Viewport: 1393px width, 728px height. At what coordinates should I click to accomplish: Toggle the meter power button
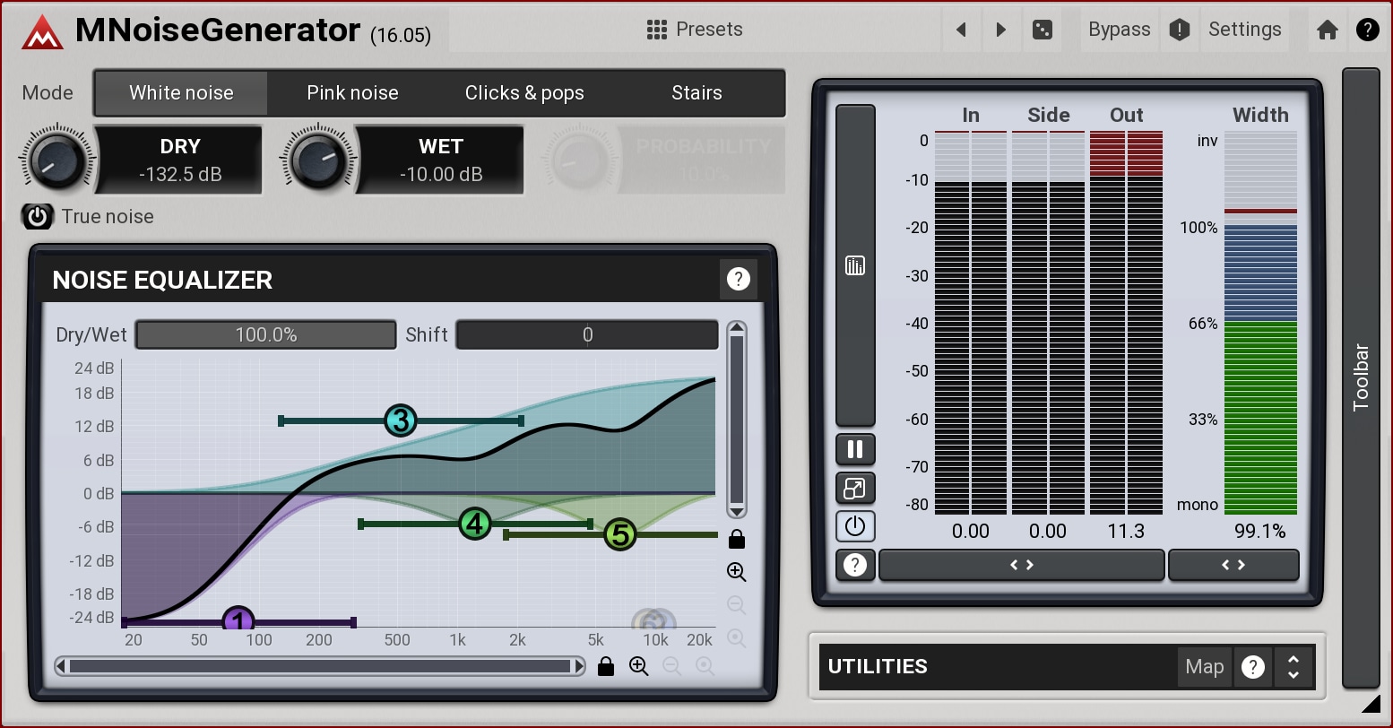pos(855,526)
